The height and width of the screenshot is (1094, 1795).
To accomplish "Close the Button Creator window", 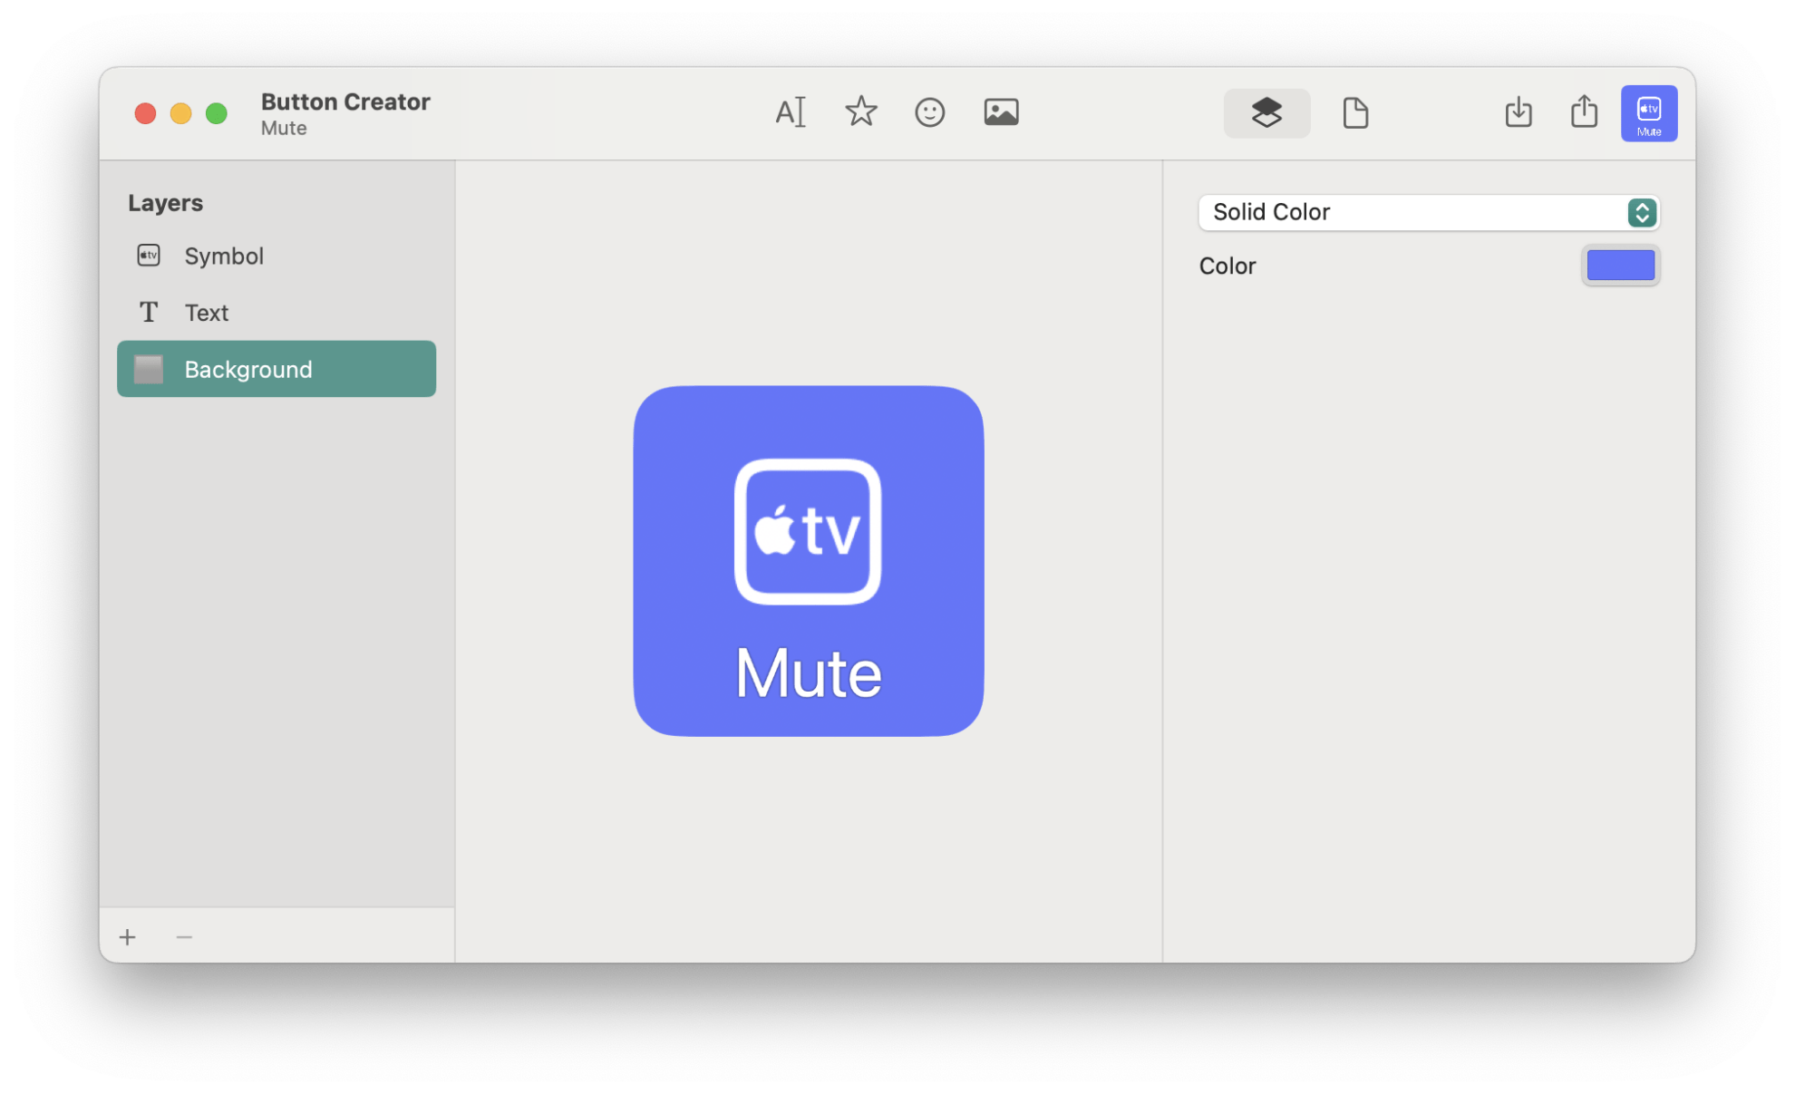I will coord(145,113).
